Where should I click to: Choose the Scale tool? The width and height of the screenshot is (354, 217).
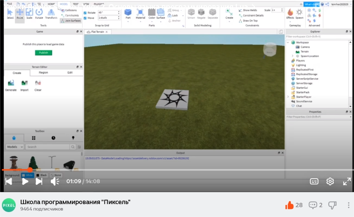tap(29, 14)
